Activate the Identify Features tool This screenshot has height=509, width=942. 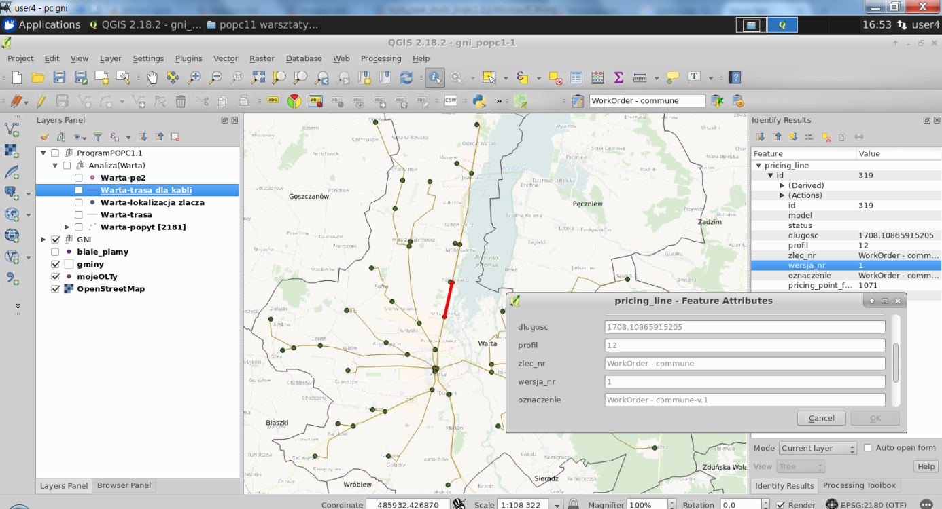point(435,77)
